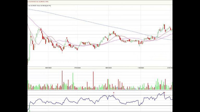Image resolution: width=200 pixels, height=112 pixels.
Task: Click the red signal marker at December RSI peak
Action: coord(165,93)
